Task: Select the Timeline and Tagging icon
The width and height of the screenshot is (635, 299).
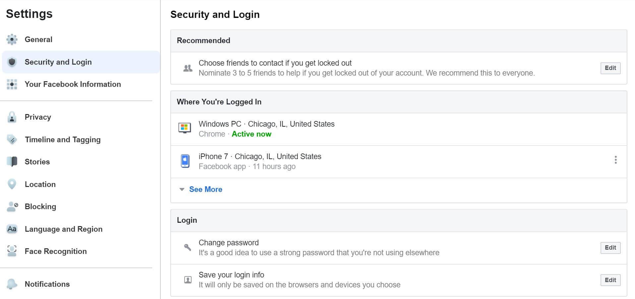Action: (12, 140)
